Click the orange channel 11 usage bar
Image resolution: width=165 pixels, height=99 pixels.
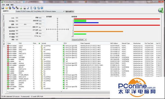point(98,32)
